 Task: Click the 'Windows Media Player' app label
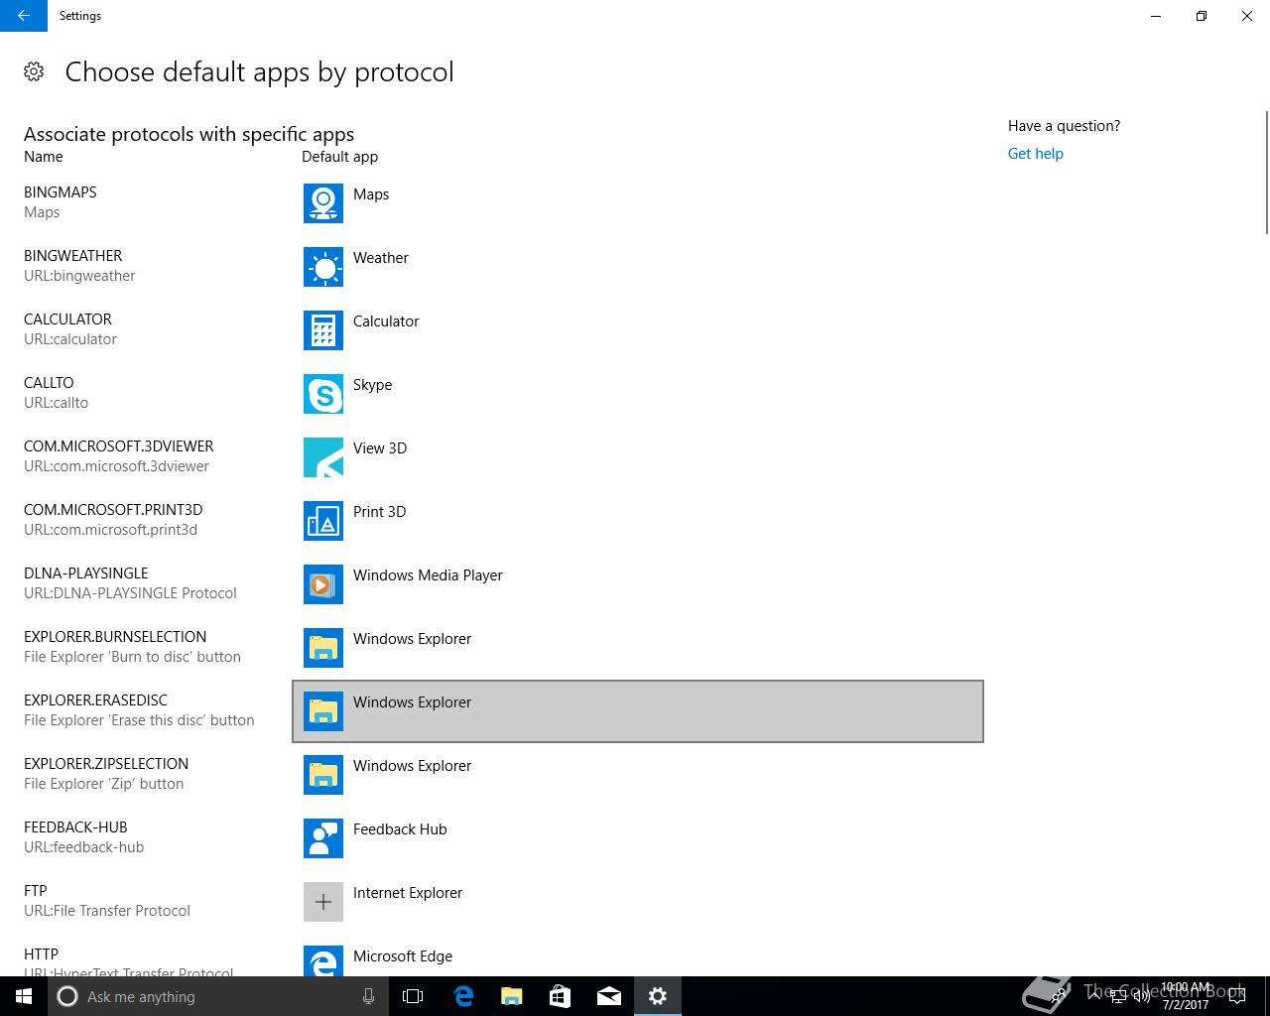[x=428, y=575]
